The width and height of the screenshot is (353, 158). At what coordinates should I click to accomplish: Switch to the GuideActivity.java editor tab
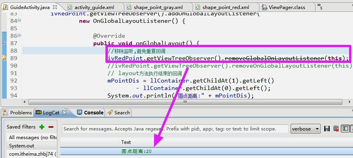(x=30, y=7)
